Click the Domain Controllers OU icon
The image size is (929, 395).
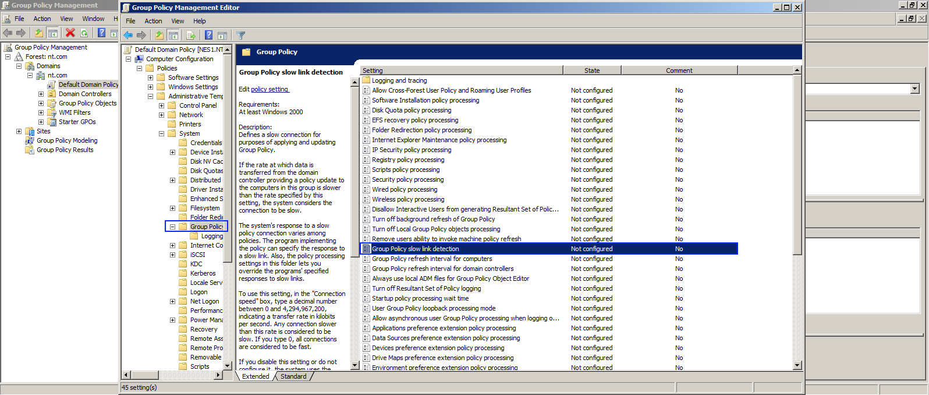pyautogui.click(x=52, y=94)
